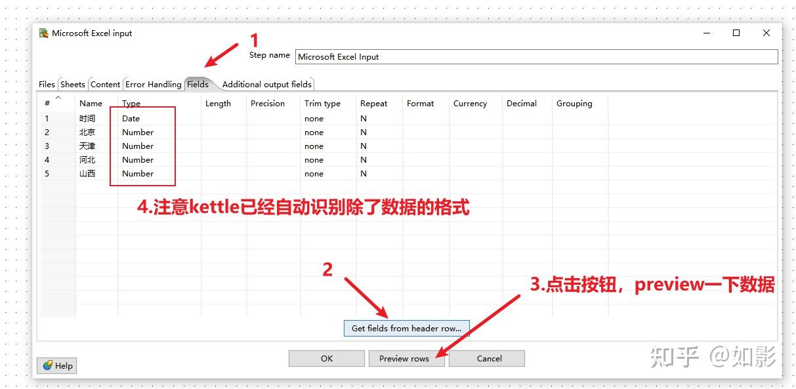Click Repeat value N in 时间 row
The width and height of the screenshot is (796, 389).
363,119
